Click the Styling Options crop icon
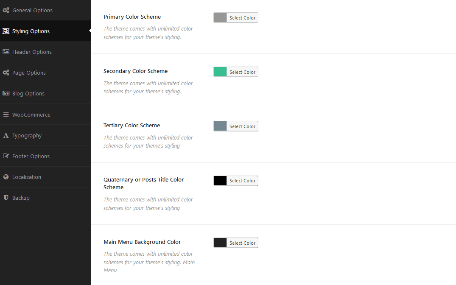Viewport: 456px width, 285px height. coord(6,31)
